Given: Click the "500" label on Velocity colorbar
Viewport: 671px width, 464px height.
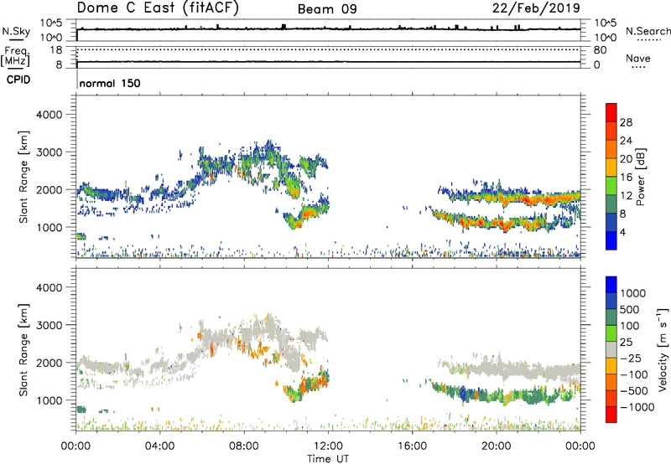Looking at the screenshot, I should [x=629, y=310].
